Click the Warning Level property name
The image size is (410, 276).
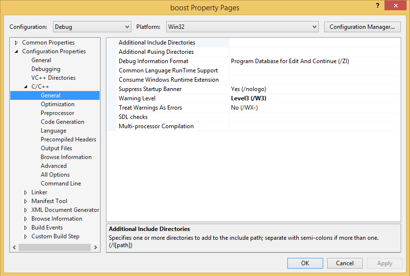tap(137, 98)
